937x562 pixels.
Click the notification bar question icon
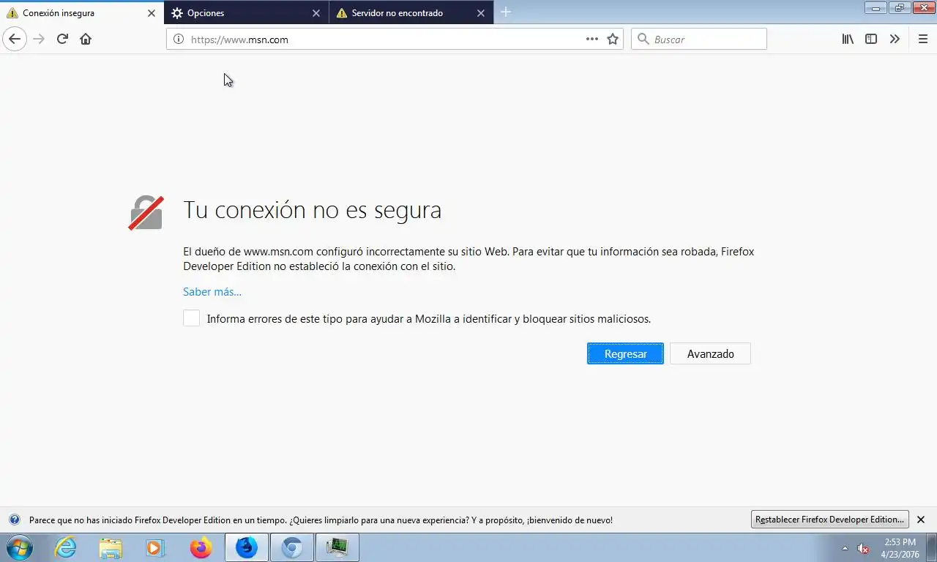coord(14,520)
